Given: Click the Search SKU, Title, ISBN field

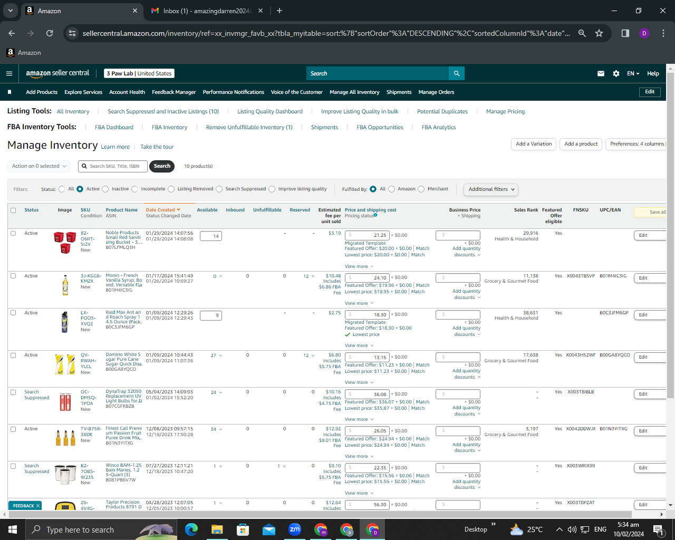Looking at the screenshot, I should (x=113, y=166).
